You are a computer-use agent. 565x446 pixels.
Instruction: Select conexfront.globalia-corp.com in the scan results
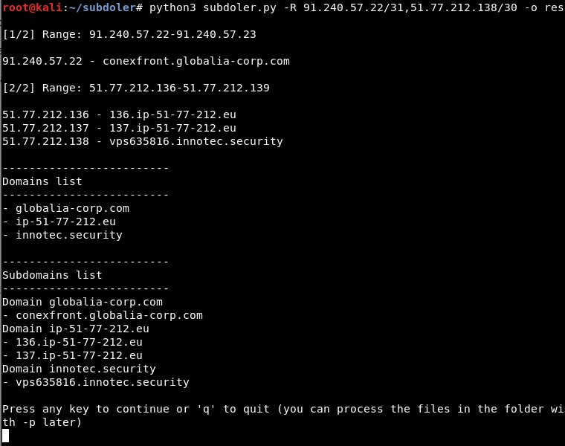click(x=196, y=61)
